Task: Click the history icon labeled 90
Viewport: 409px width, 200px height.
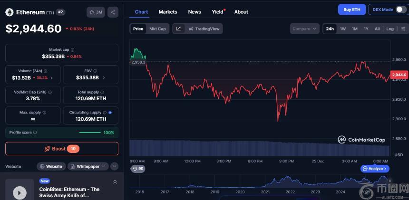Action: coord(138,169)
